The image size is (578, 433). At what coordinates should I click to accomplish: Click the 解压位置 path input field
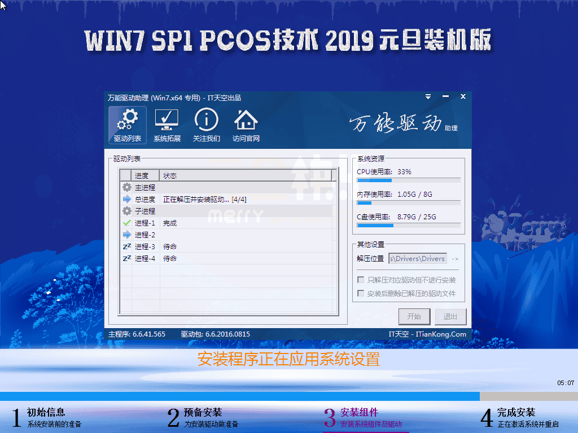[418, 259]
